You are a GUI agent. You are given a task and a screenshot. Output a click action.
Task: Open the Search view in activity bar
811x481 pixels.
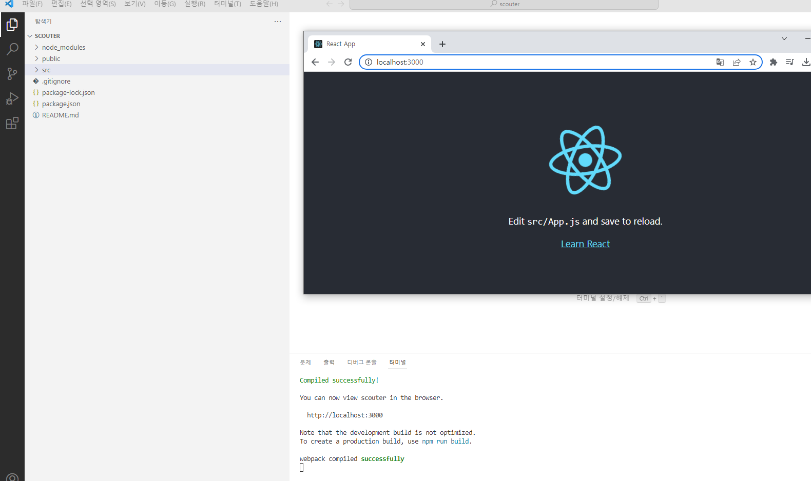pos(12,49)
